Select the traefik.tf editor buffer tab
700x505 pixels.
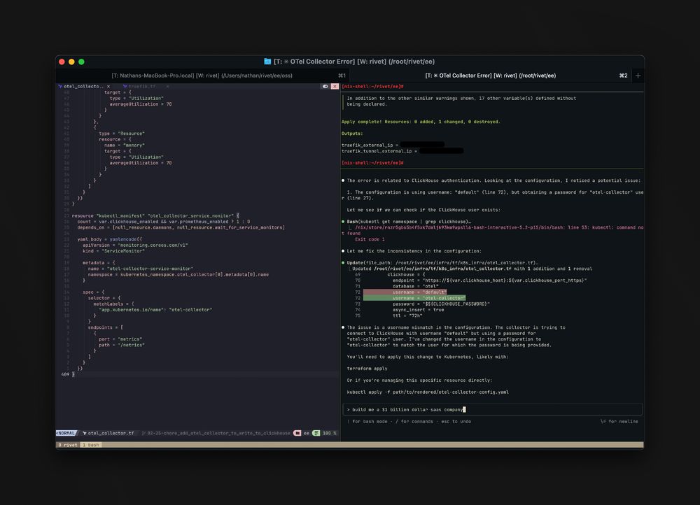[x=142, y=87]
